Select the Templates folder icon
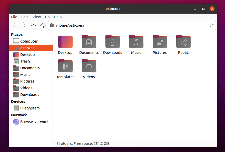This screenshot has height=152, width=225. click(65, 66)
